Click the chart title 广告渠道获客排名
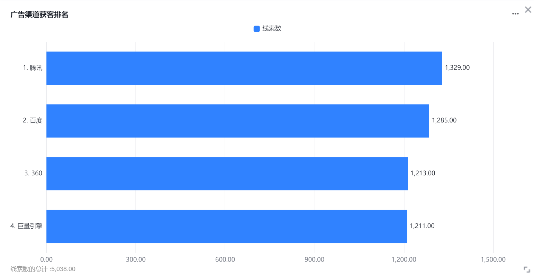 39,15
